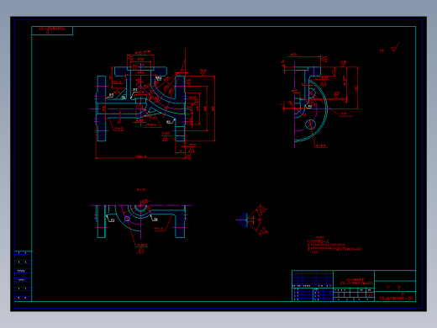Select the hatched top flange of the main section view
Viewport: 437px width, 328px height.
(140, 71)
